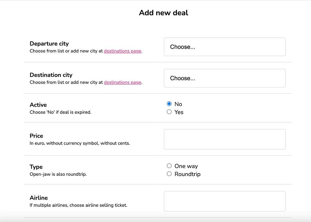311x222 pixels.
Task: Click the 'Destination city' field label
Action: click(x=51, y=75)
